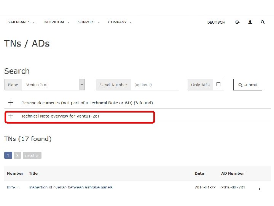Click the AD Number column header
Viewport: 274px width, 206px height.
tap(233, 173)
